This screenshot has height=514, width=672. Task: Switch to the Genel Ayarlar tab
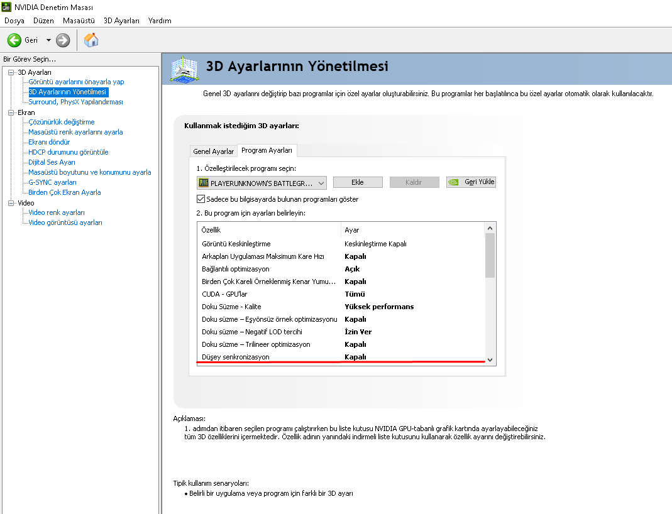click(214, 151)
